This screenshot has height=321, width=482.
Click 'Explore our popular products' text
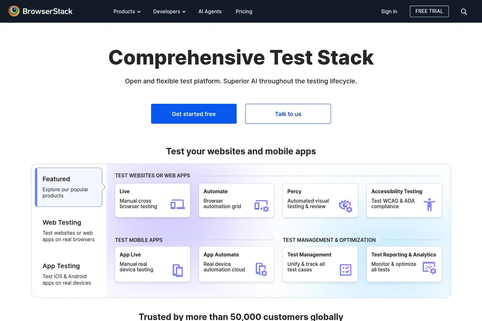pos(65,193)
